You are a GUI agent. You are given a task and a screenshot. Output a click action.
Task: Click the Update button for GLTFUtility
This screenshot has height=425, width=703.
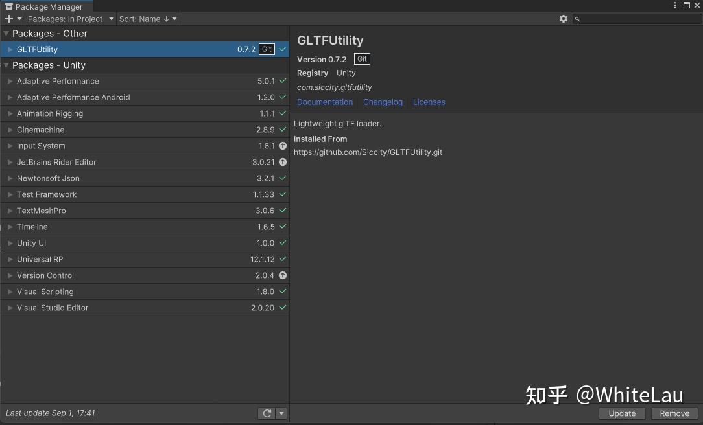click(x=621, y=413)
